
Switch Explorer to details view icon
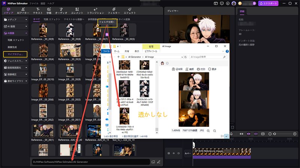coord(222,136)
